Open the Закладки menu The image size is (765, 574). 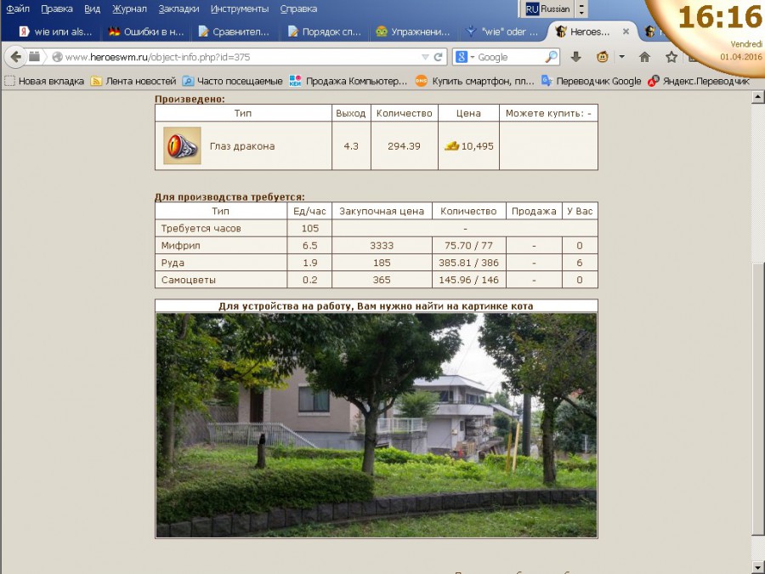tap(178, 9)
